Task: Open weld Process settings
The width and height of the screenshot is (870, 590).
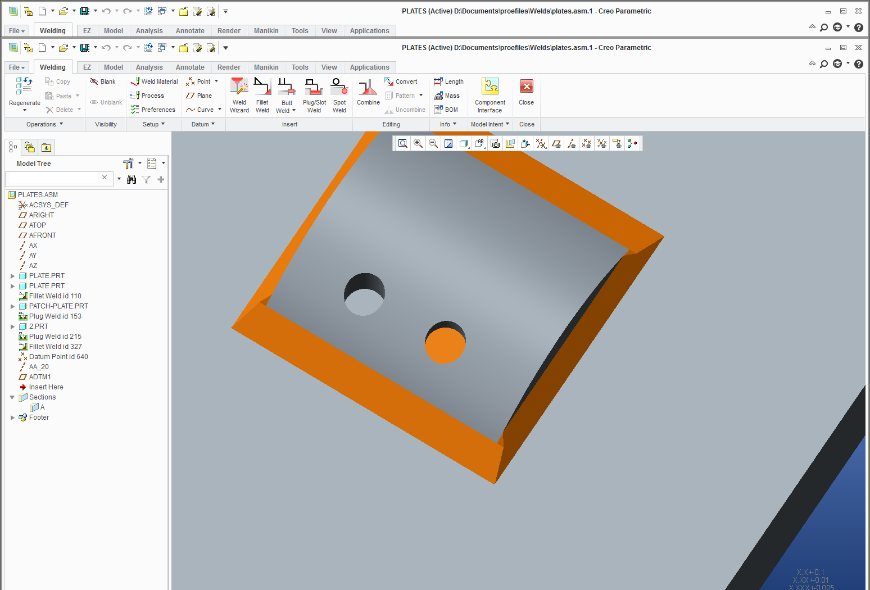Action: [147, 96]
